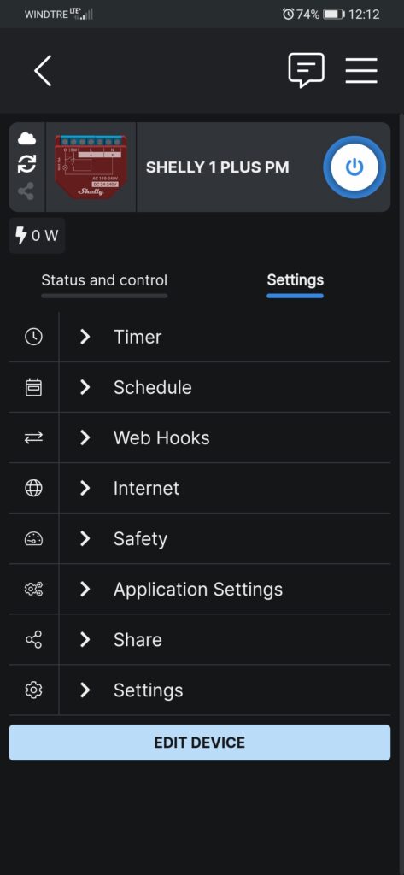The width and height of the screenshot is (404, 875).
Task: Tap the calendar icon beside Schedule
Action: [x=33, y=387]
